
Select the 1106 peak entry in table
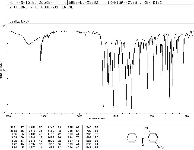(54, 134)
